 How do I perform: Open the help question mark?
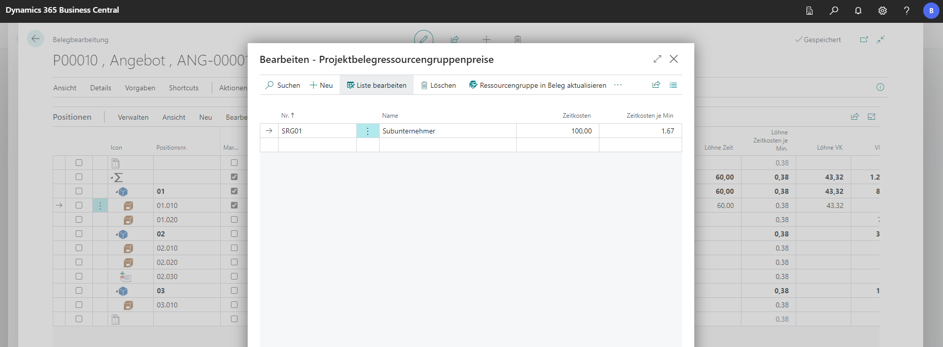pyautogui.click(x=906, y=11)
